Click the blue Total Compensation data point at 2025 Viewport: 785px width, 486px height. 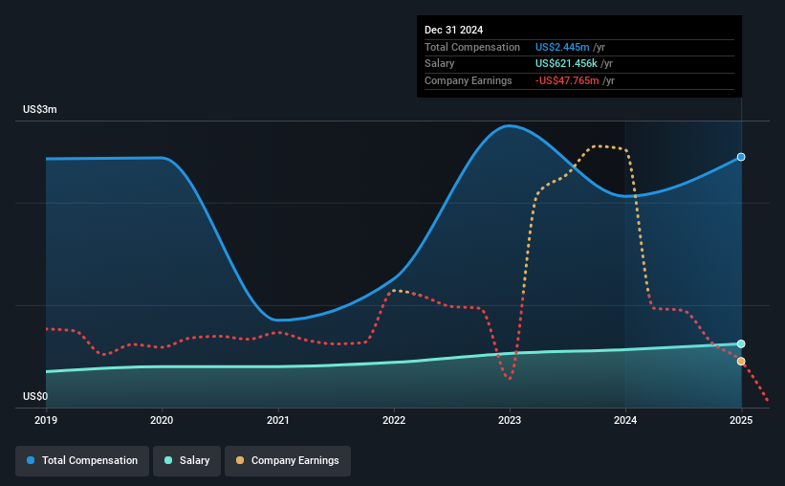coord(741,157)
